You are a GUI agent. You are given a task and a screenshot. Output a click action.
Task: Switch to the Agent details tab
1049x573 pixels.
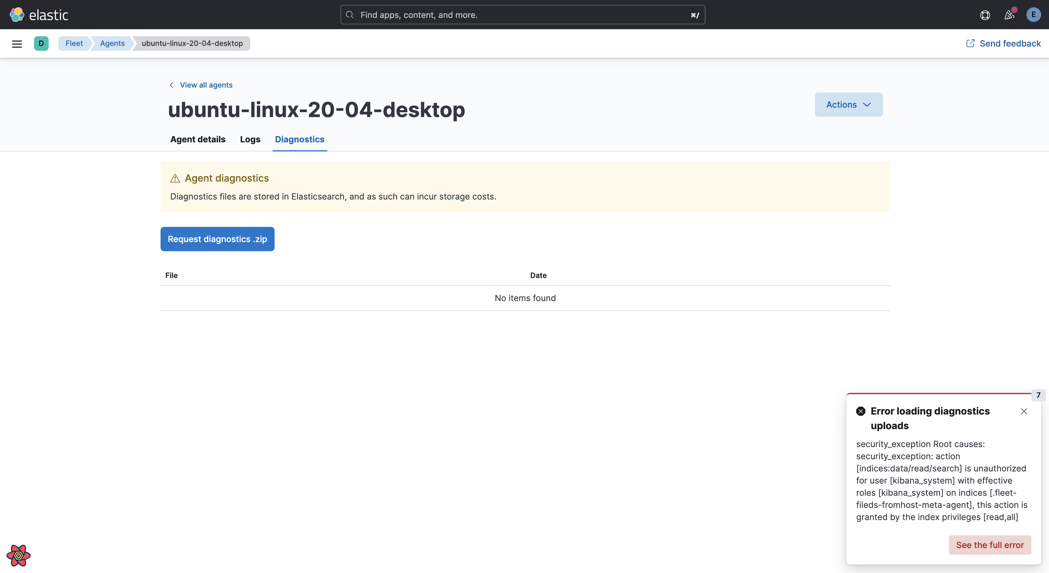(x=198, y=139)
